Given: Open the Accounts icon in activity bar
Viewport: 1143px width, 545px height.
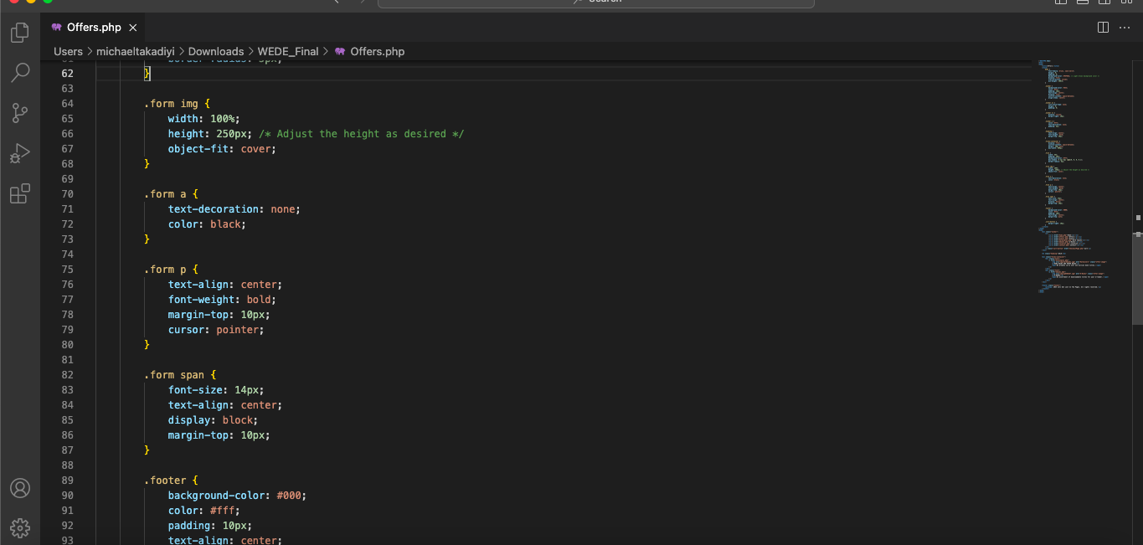Looking at the screenshot, I should click(x=20, y=487).
